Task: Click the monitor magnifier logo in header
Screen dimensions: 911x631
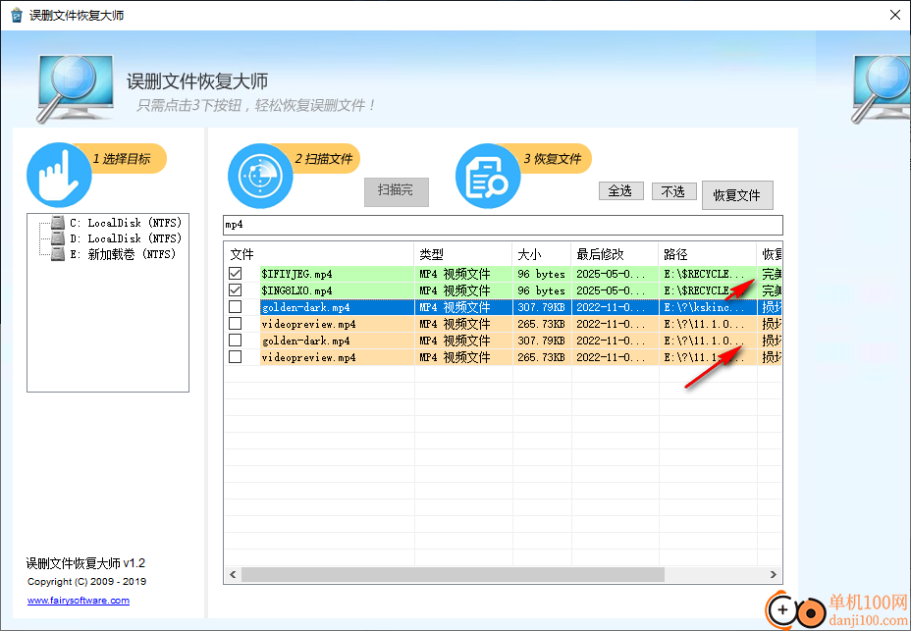Action: pos(75,87)
